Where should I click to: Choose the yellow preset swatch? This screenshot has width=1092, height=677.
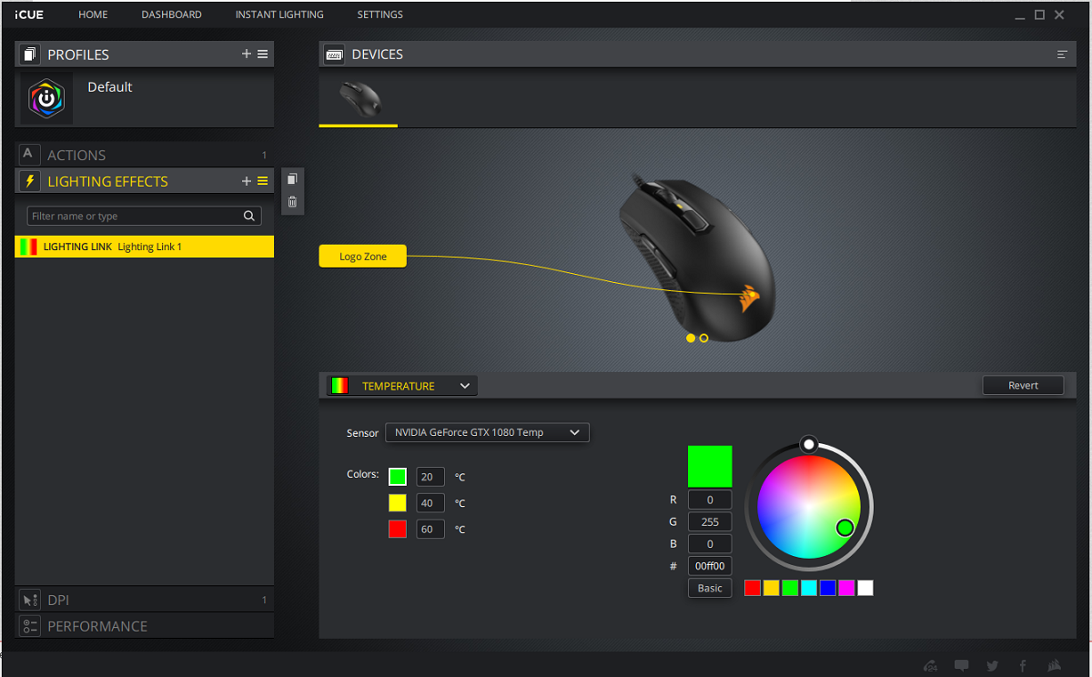point(771,588)
